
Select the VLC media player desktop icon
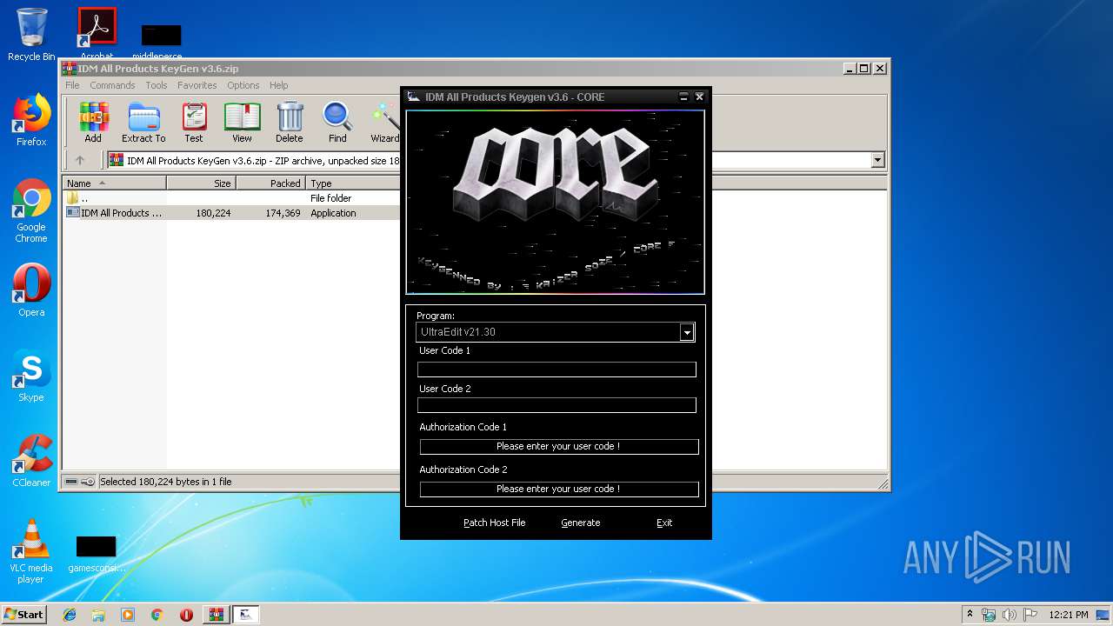tap(31, 551)
